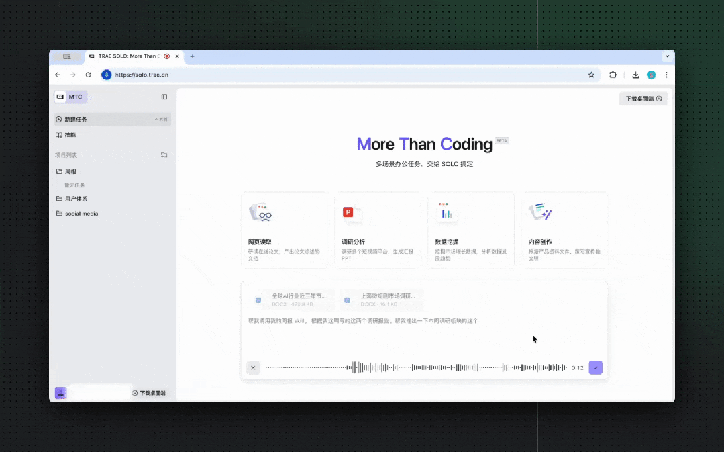The image size is (724, 452).
Task: Click the subtitle 多场景办公任务，交给 SOLO 搞定
Action: tap(424, 164)
